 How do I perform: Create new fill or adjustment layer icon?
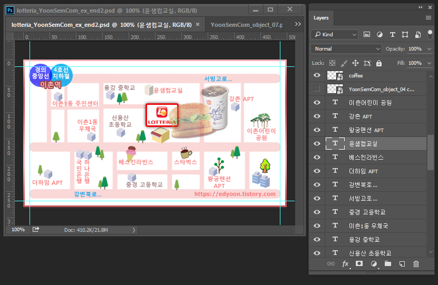tap(374, 264)
